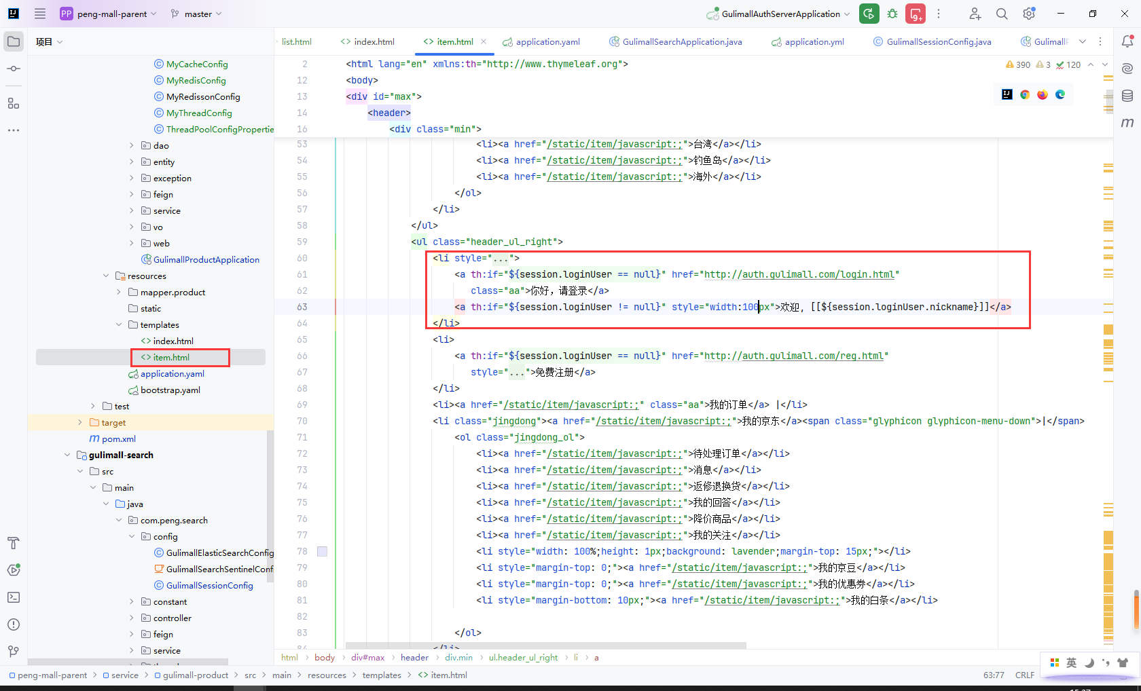The width and height of the screenshot is (1141, 691).
Task: Switch to the index.html tab
Action: coord(367,41)
